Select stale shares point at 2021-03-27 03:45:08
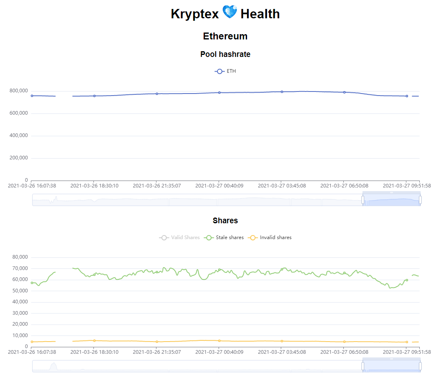 (x=282, y=269)
